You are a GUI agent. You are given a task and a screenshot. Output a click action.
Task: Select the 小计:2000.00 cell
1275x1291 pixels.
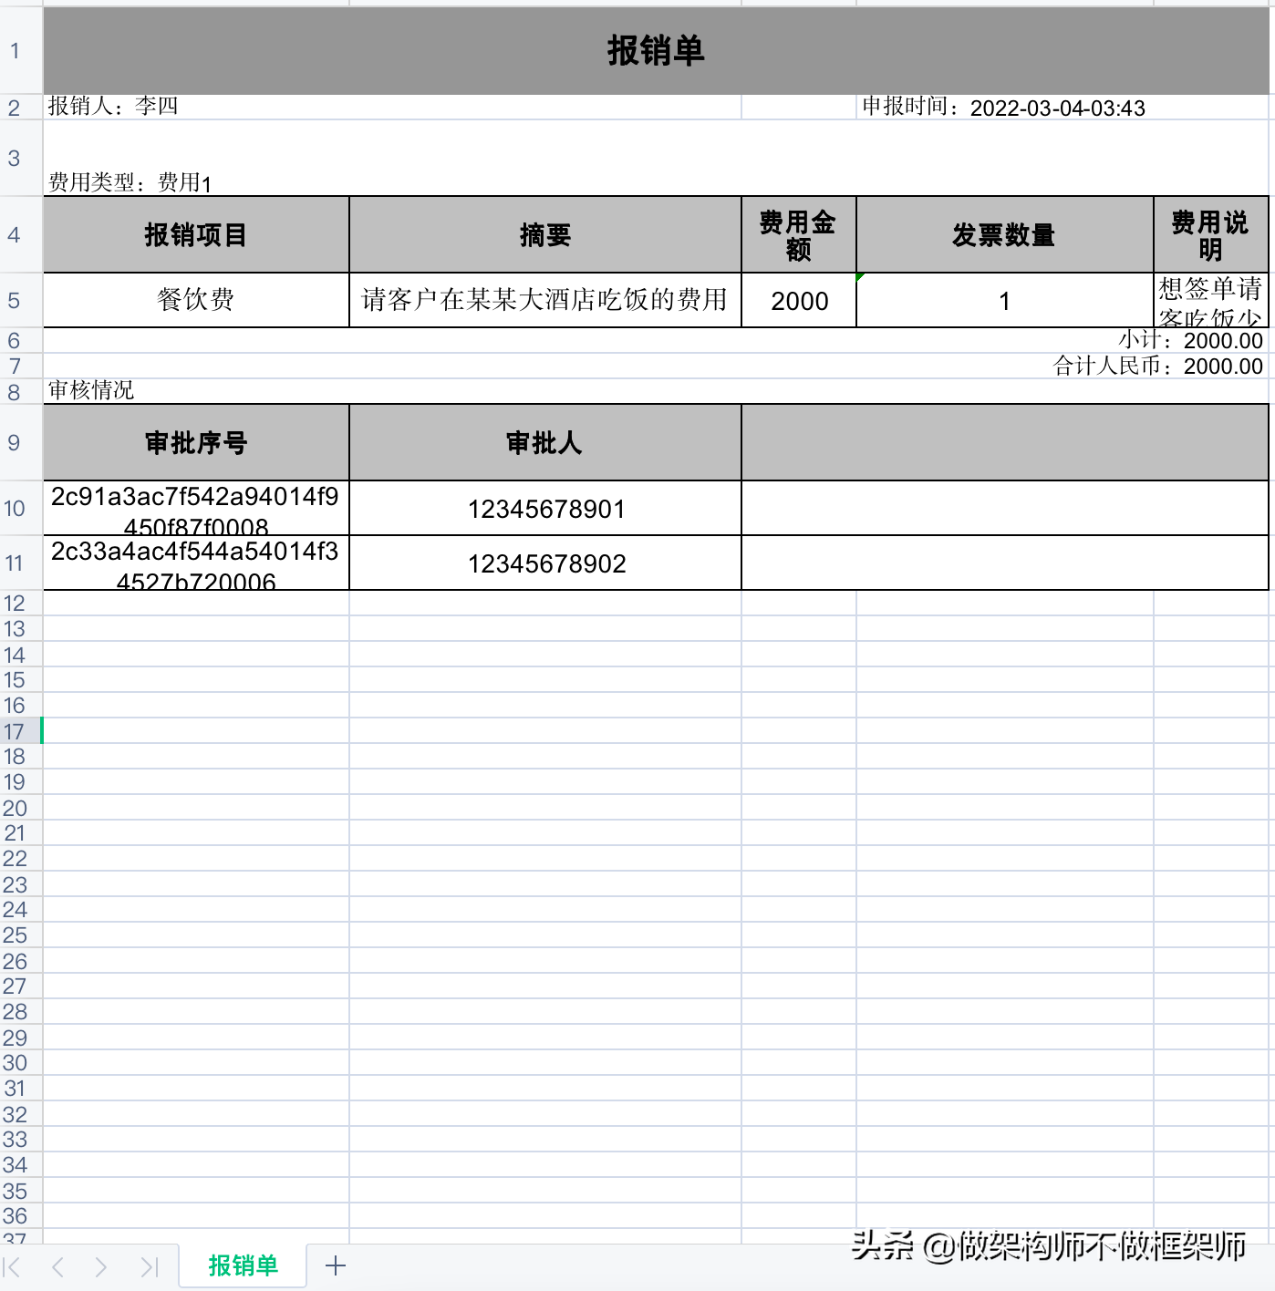point(656,340)
